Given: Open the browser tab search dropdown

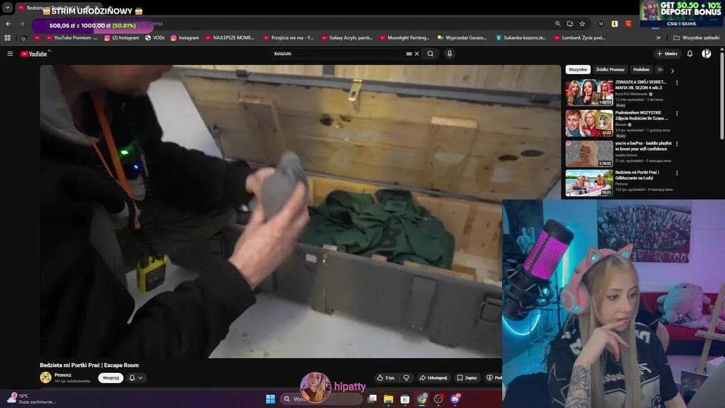Looking at the screenshot, I should pyautogui.click(x=7, y=8).
